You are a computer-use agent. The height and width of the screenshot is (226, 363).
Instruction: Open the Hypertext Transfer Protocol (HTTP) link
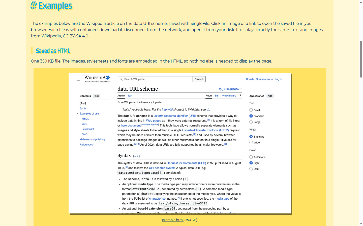point(205,130)
